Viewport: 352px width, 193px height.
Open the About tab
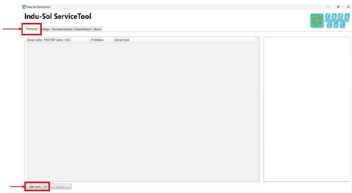coord(97,29)
